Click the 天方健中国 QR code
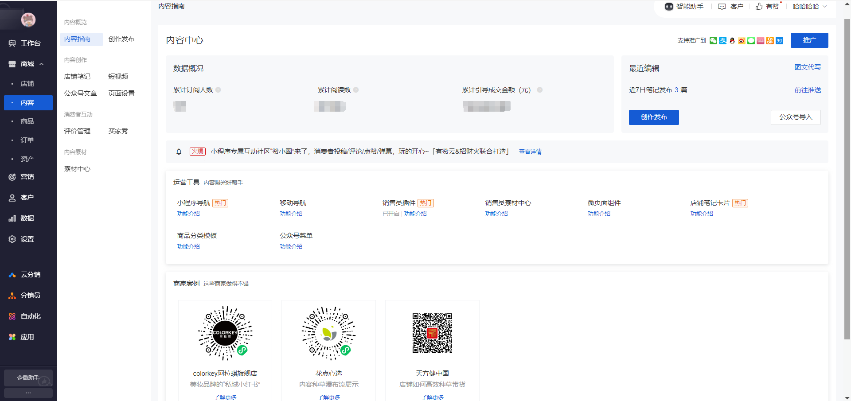Screen dimensions: 851x401 pyautogui.click(x=432, y=333)
